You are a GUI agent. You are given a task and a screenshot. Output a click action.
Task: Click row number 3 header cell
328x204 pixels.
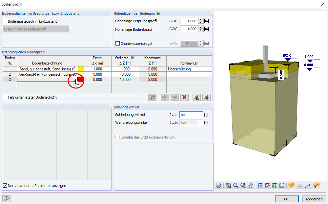pos(10,80)
